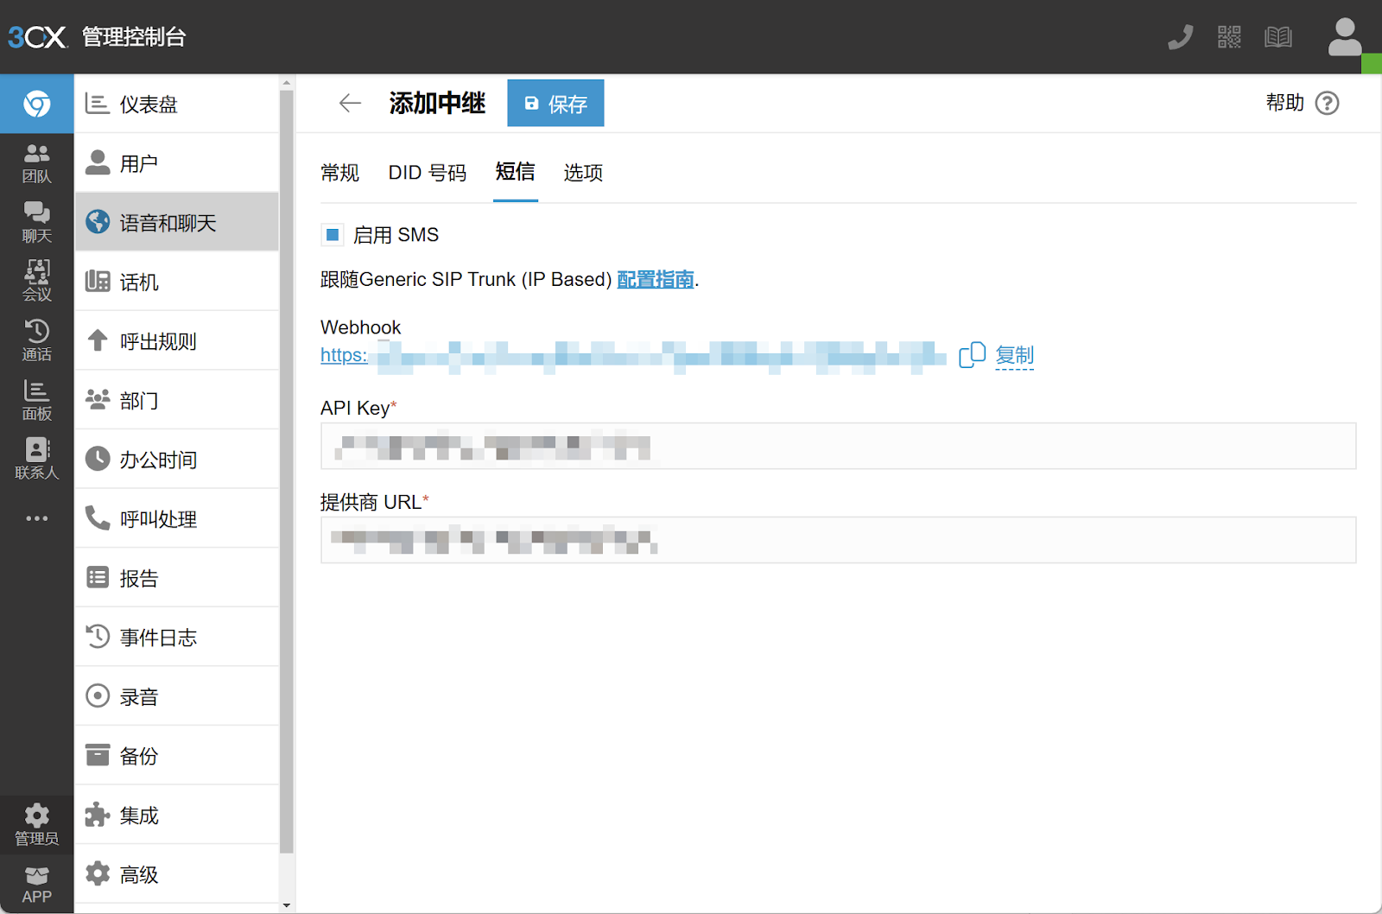Open the Admin section gear icon
The width and height of the screenshot is (1382, 914).
click(x=36, y=825)
